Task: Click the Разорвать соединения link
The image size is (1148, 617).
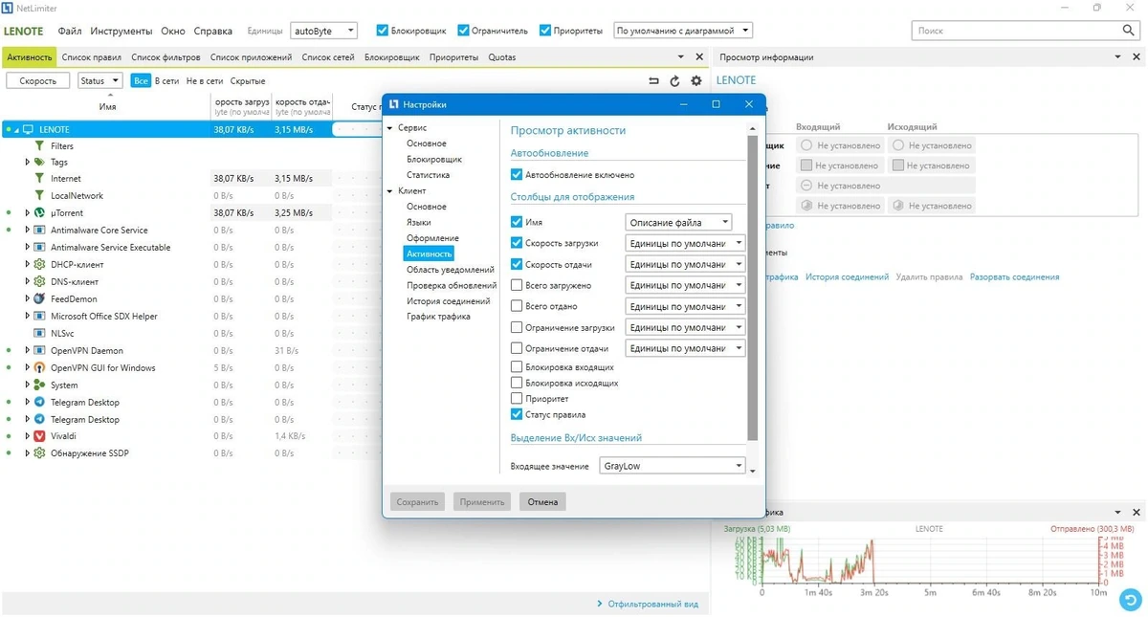Action: coord(1014,277)
